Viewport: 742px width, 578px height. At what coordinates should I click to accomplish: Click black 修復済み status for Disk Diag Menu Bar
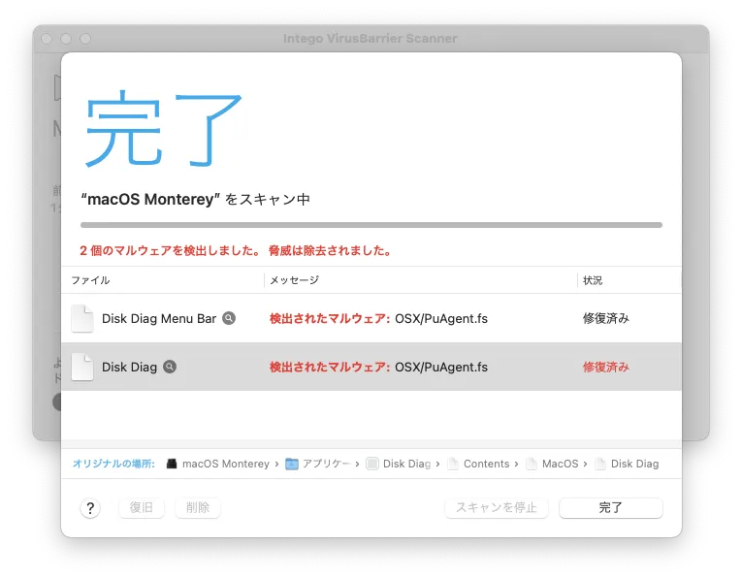click(605, 318)
